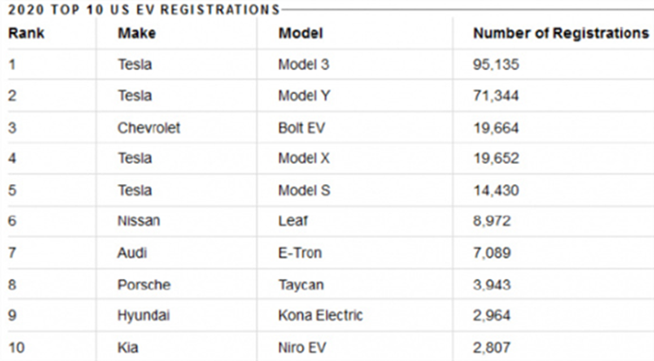Select the Audi make cell
The image size is (654, 361).
click(x=133, y=253)
